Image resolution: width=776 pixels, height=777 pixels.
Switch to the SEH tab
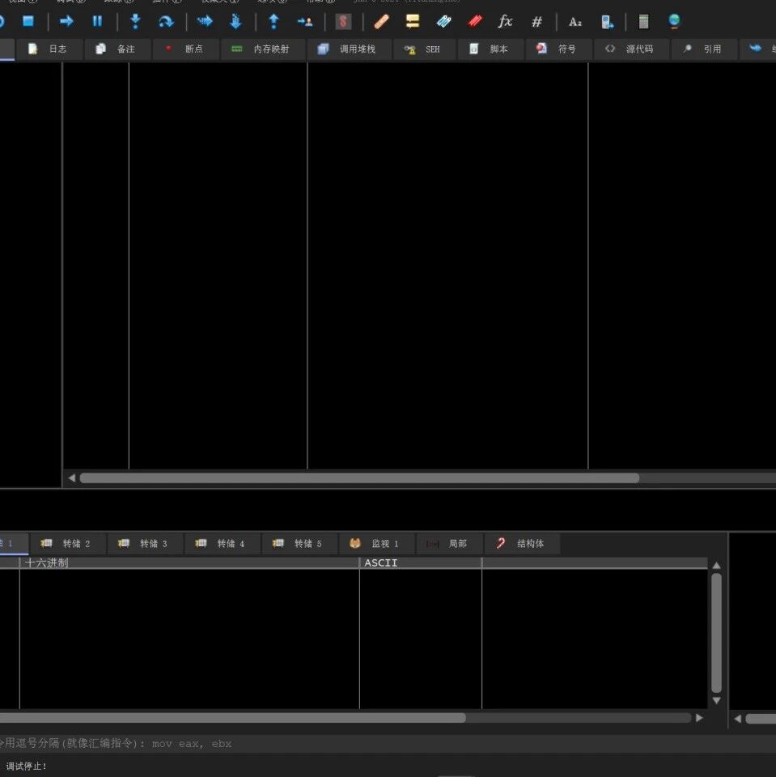[x=424, y=49]
